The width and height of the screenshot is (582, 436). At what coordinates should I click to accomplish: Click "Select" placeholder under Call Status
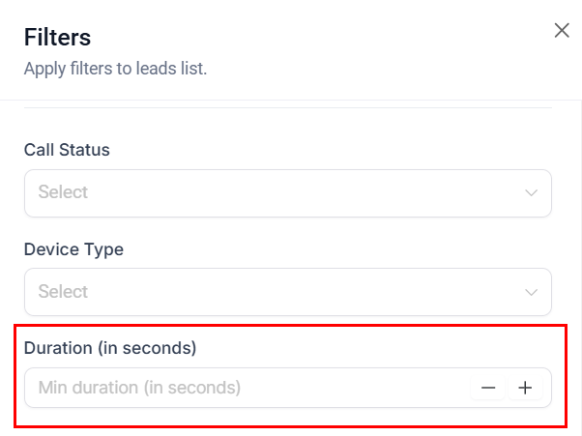(x=63, y=192)
